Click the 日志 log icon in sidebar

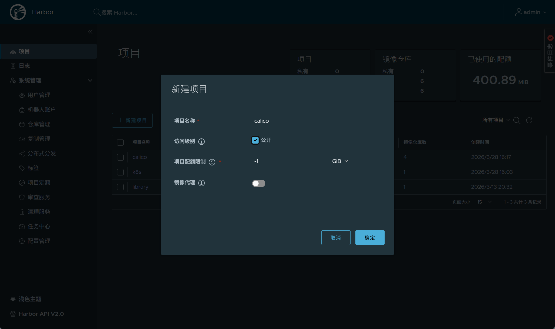point(13,66)
